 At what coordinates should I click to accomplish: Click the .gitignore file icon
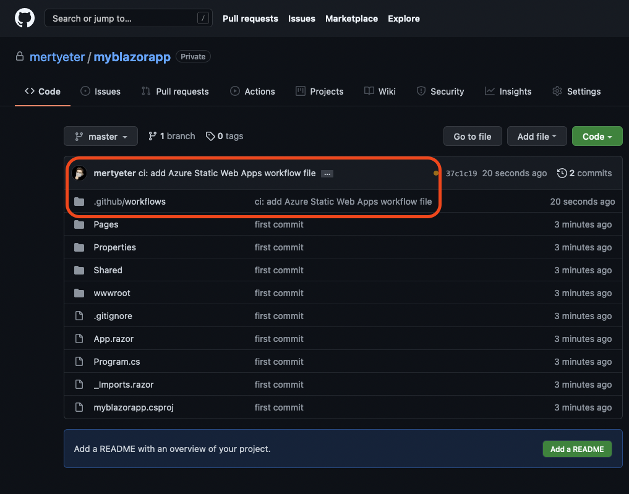click(x=79, y=316)
